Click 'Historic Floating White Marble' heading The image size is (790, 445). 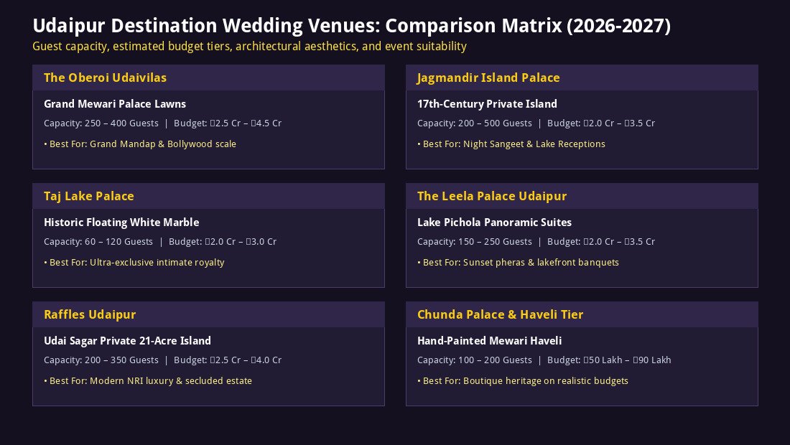121,222
